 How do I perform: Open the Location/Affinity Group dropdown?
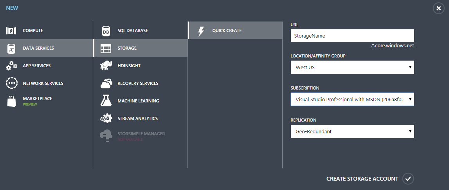coord(352,67)
